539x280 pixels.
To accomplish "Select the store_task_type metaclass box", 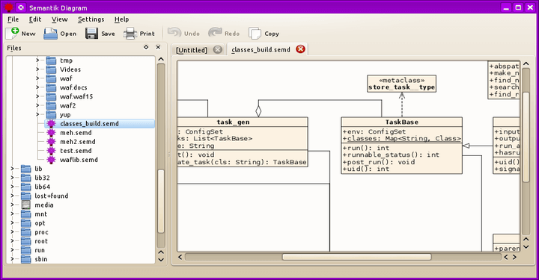I will point(401,84).
